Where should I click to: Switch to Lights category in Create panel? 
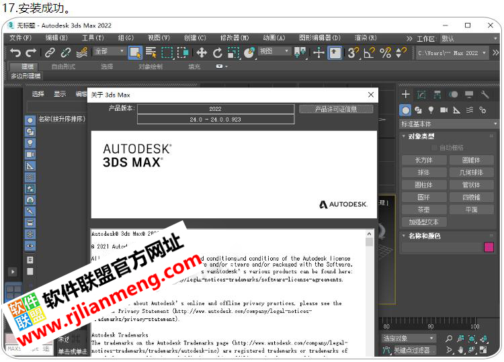tap(431, 110)
